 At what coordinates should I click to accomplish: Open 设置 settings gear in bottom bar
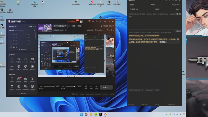tap(96, 87)
